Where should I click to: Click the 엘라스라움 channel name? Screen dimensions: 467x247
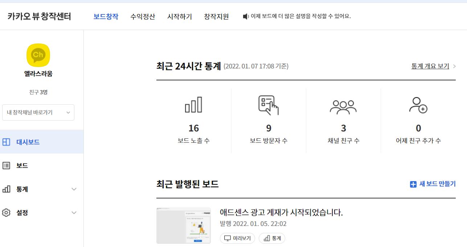(38, 74)
